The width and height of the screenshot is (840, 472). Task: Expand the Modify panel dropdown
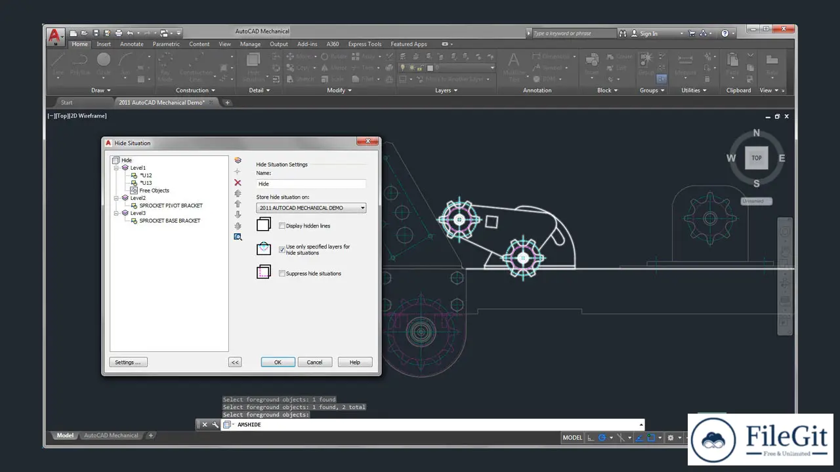(339, 90)
